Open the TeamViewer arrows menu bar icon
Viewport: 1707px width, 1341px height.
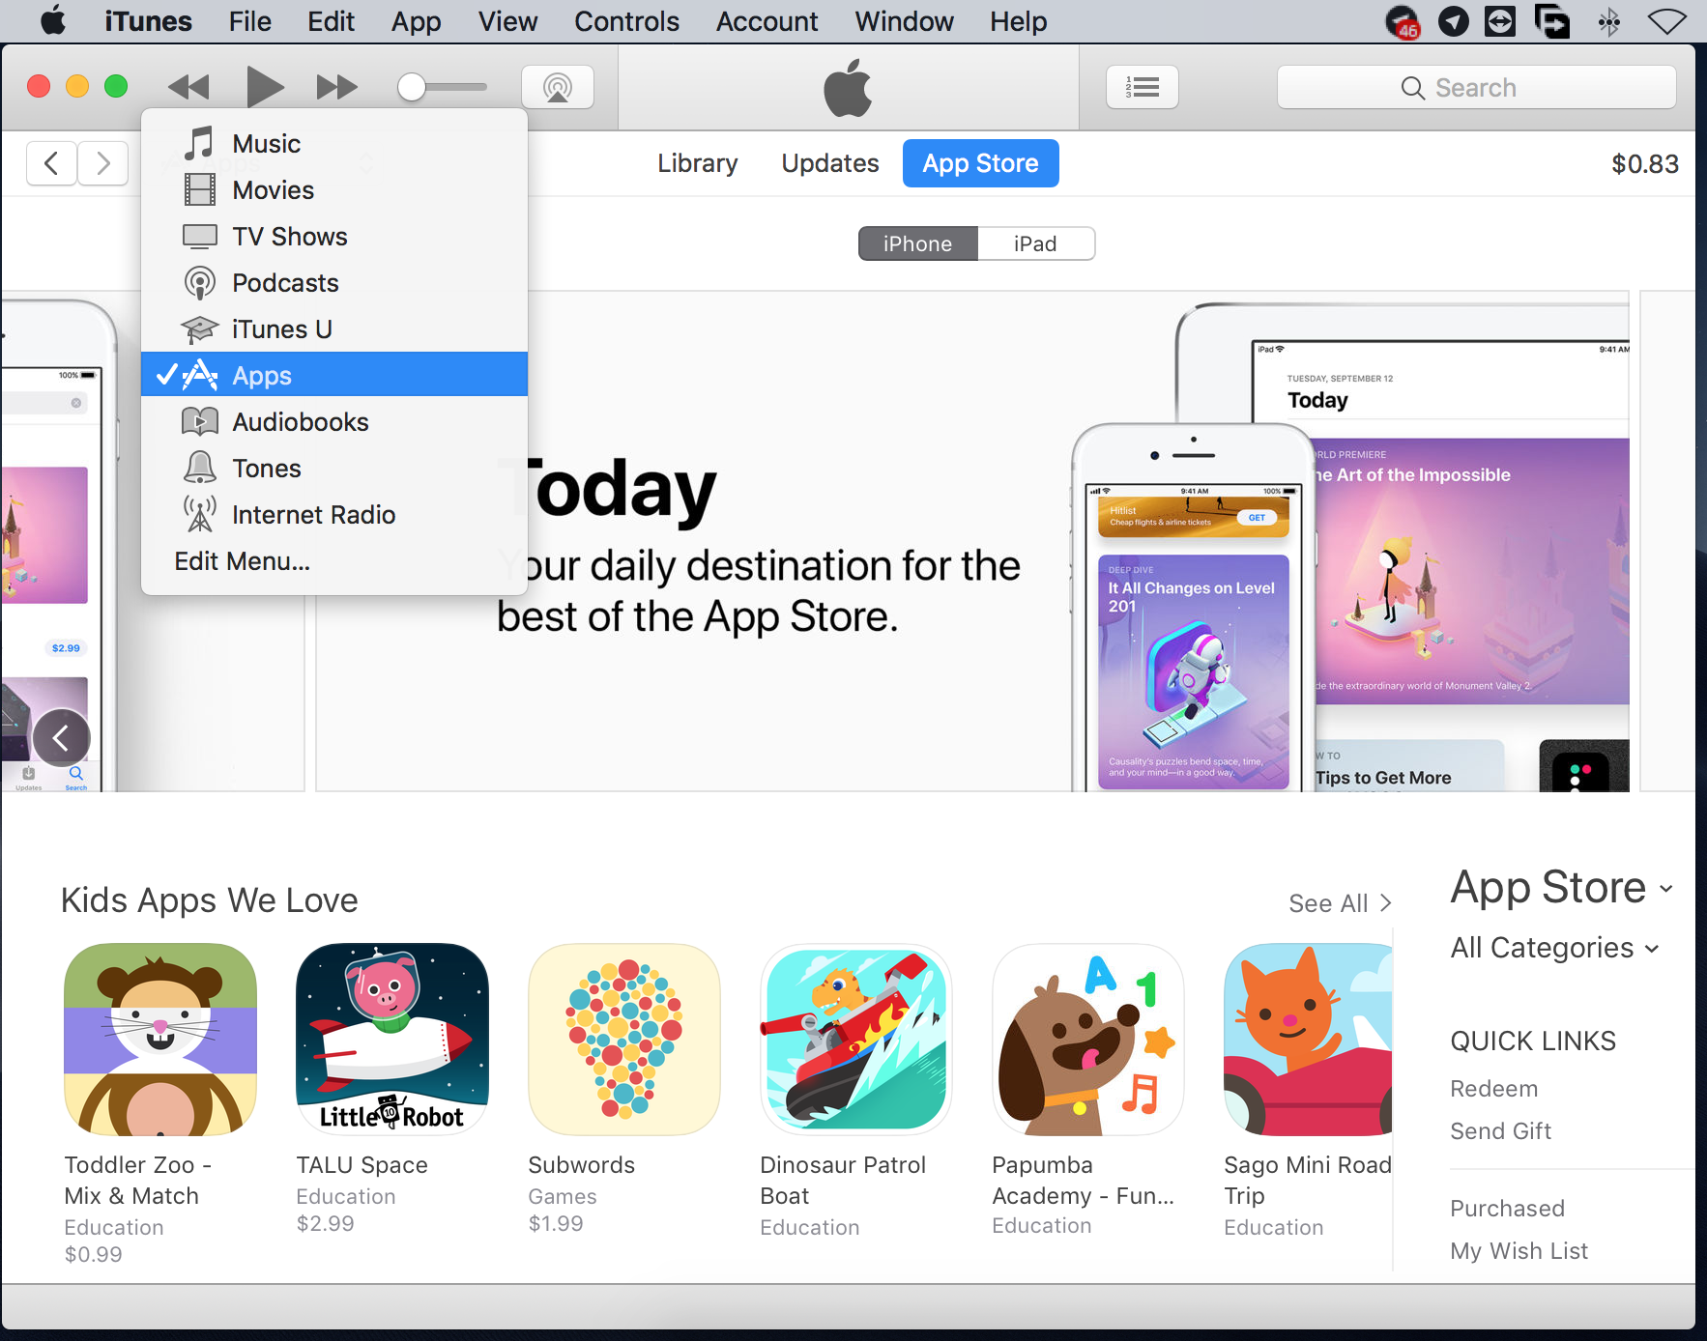coord(1500,21)
